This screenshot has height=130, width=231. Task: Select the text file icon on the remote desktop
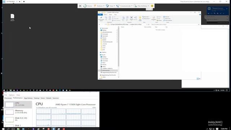[x=12, y=17]
